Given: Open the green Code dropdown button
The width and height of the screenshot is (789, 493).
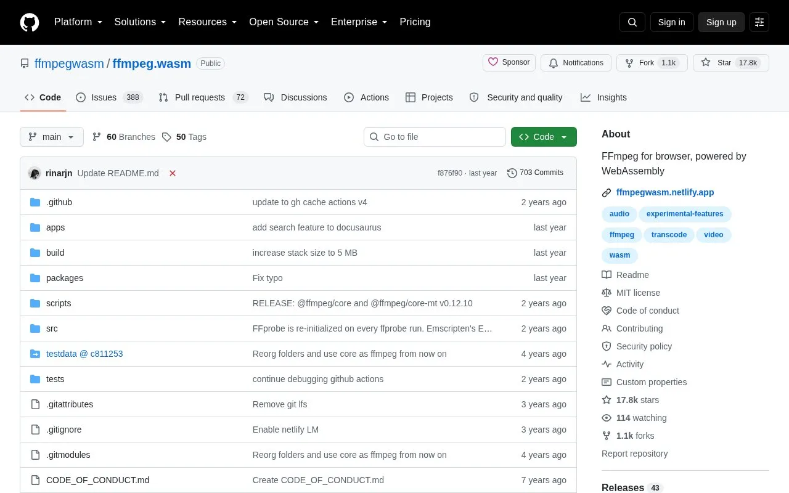Looking at the screenshot, I should click(544, 137).
